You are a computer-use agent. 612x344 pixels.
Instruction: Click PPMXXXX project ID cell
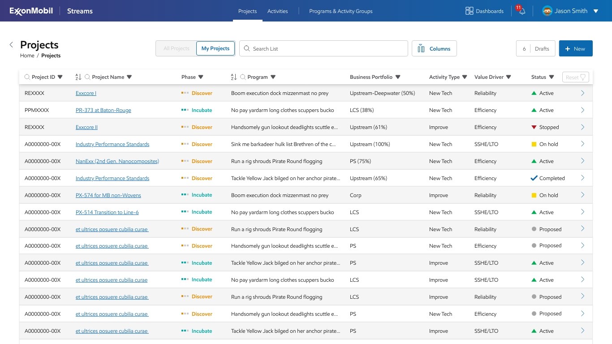pyautogui.click(x=37, y=110)
